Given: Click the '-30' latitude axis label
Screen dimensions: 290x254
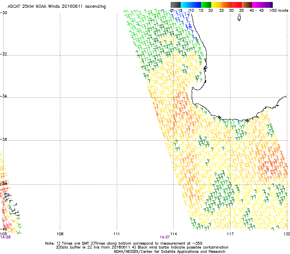Looking at the screenshot, I should click(4, 13).
